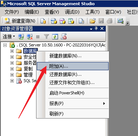Expand the SQL Server Agent node

point(12,81)
